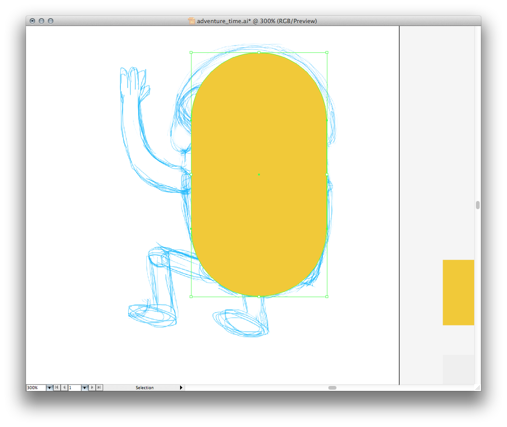Image resolution: width=507 pixels, height=427 pixels.
Task: Open the artboard navigation dropdown
Action: [x=84, y=387]
